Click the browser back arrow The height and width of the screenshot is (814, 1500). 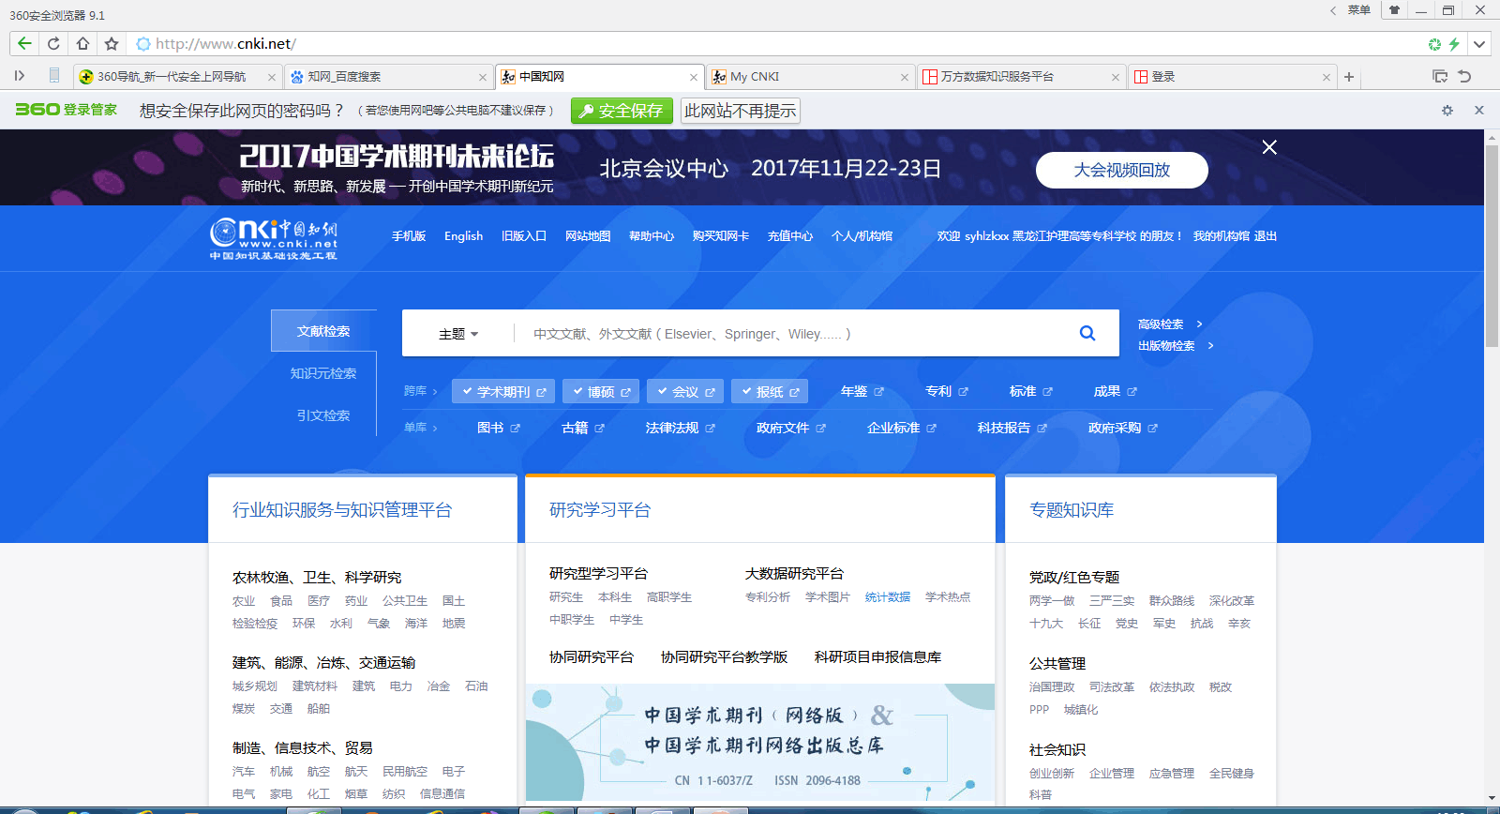click(x=24, y=43)
